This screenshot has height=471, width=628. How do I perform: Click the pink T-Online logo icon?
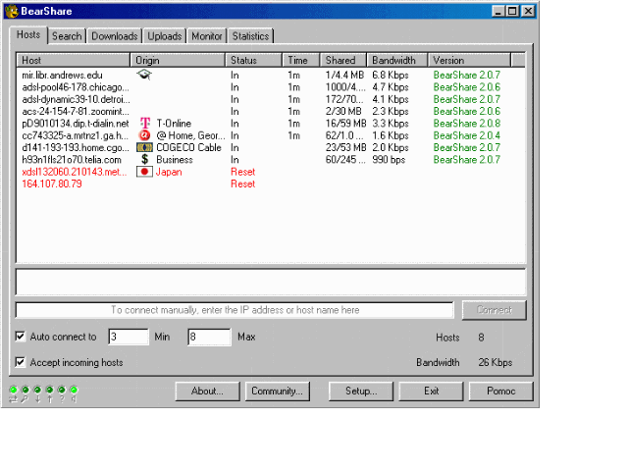coord(145,124)
